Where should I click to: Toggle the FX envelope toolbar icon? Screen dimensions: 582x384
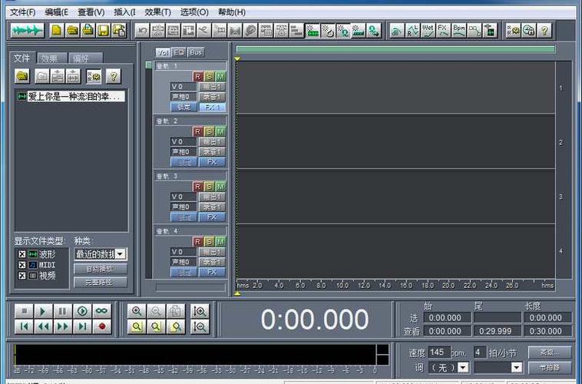pos(443,31)
